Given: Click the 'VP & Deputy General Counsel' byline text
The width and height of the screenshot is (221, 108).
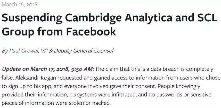Looking at the screenshot, I should [77, 51].
